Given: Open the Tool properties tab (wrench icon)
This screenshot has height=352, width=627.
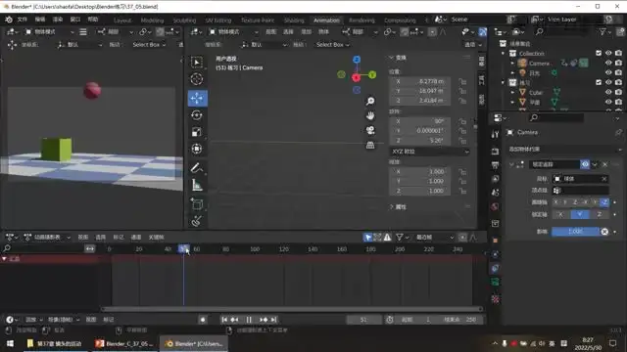Looking at the screenshot, I should tap(495, 134).
